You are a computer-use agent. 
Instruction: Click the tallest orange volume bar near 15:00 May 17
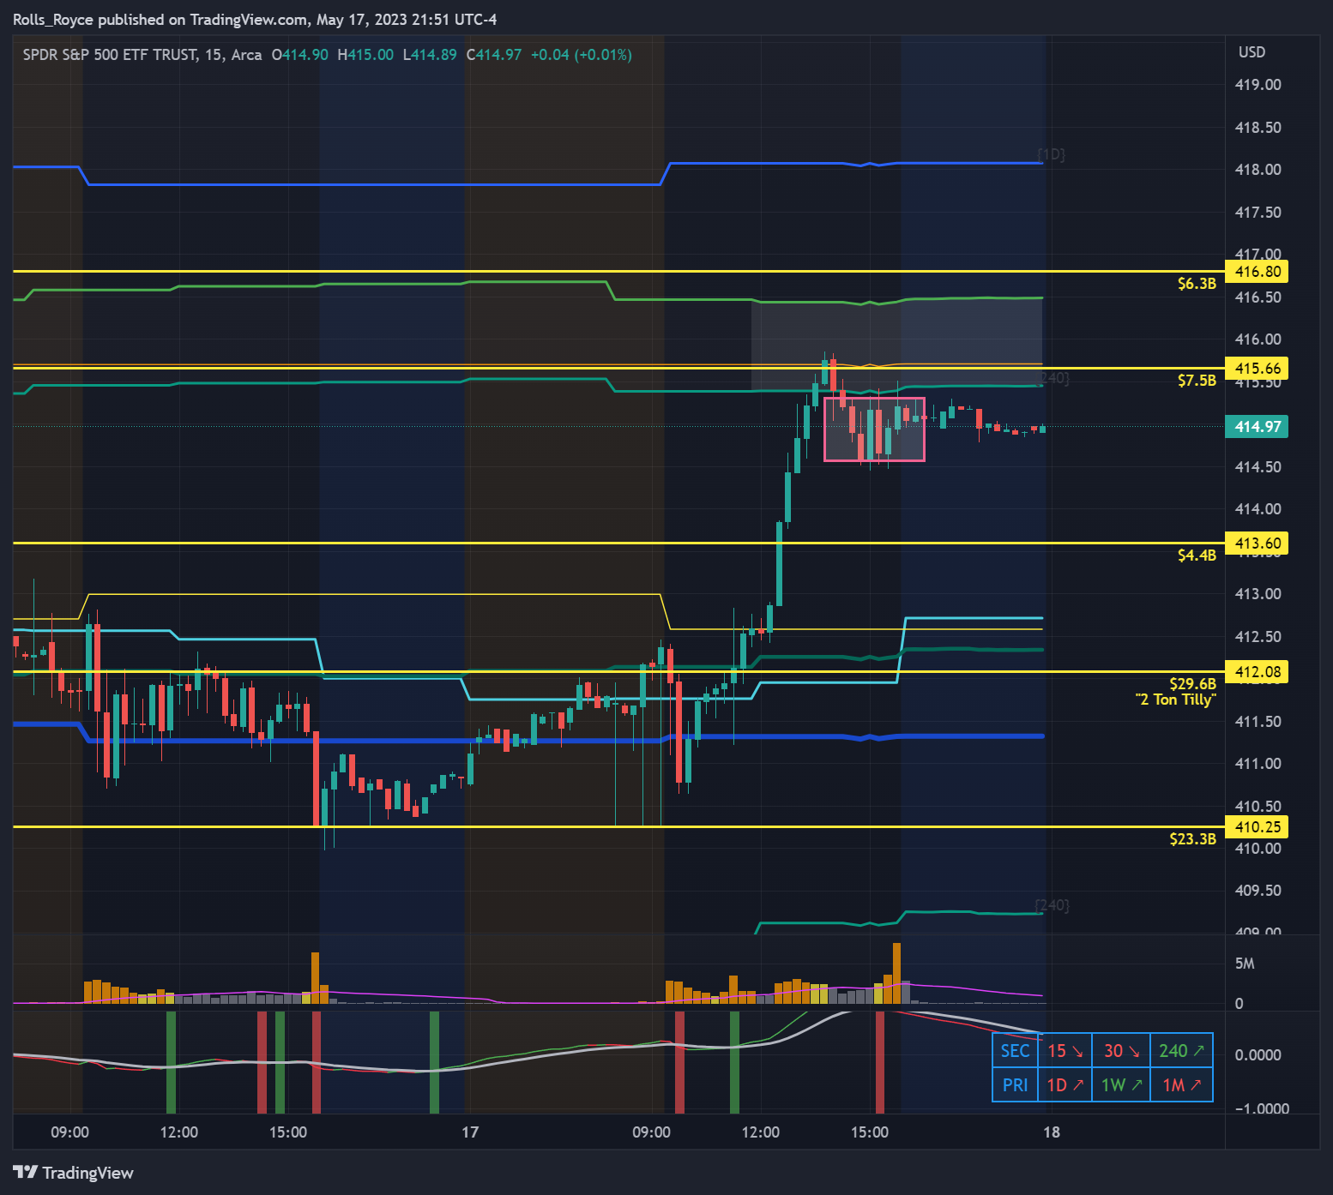click(896, 973)
